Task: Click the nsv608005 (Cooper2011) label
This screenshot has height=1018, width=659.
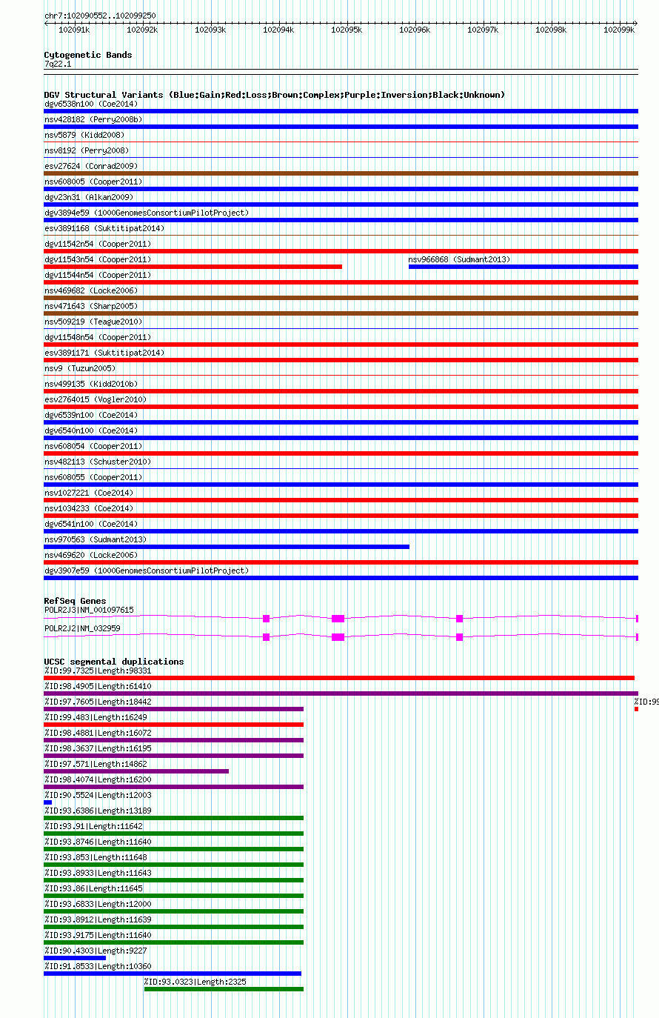Action: (x=93, y=182)
